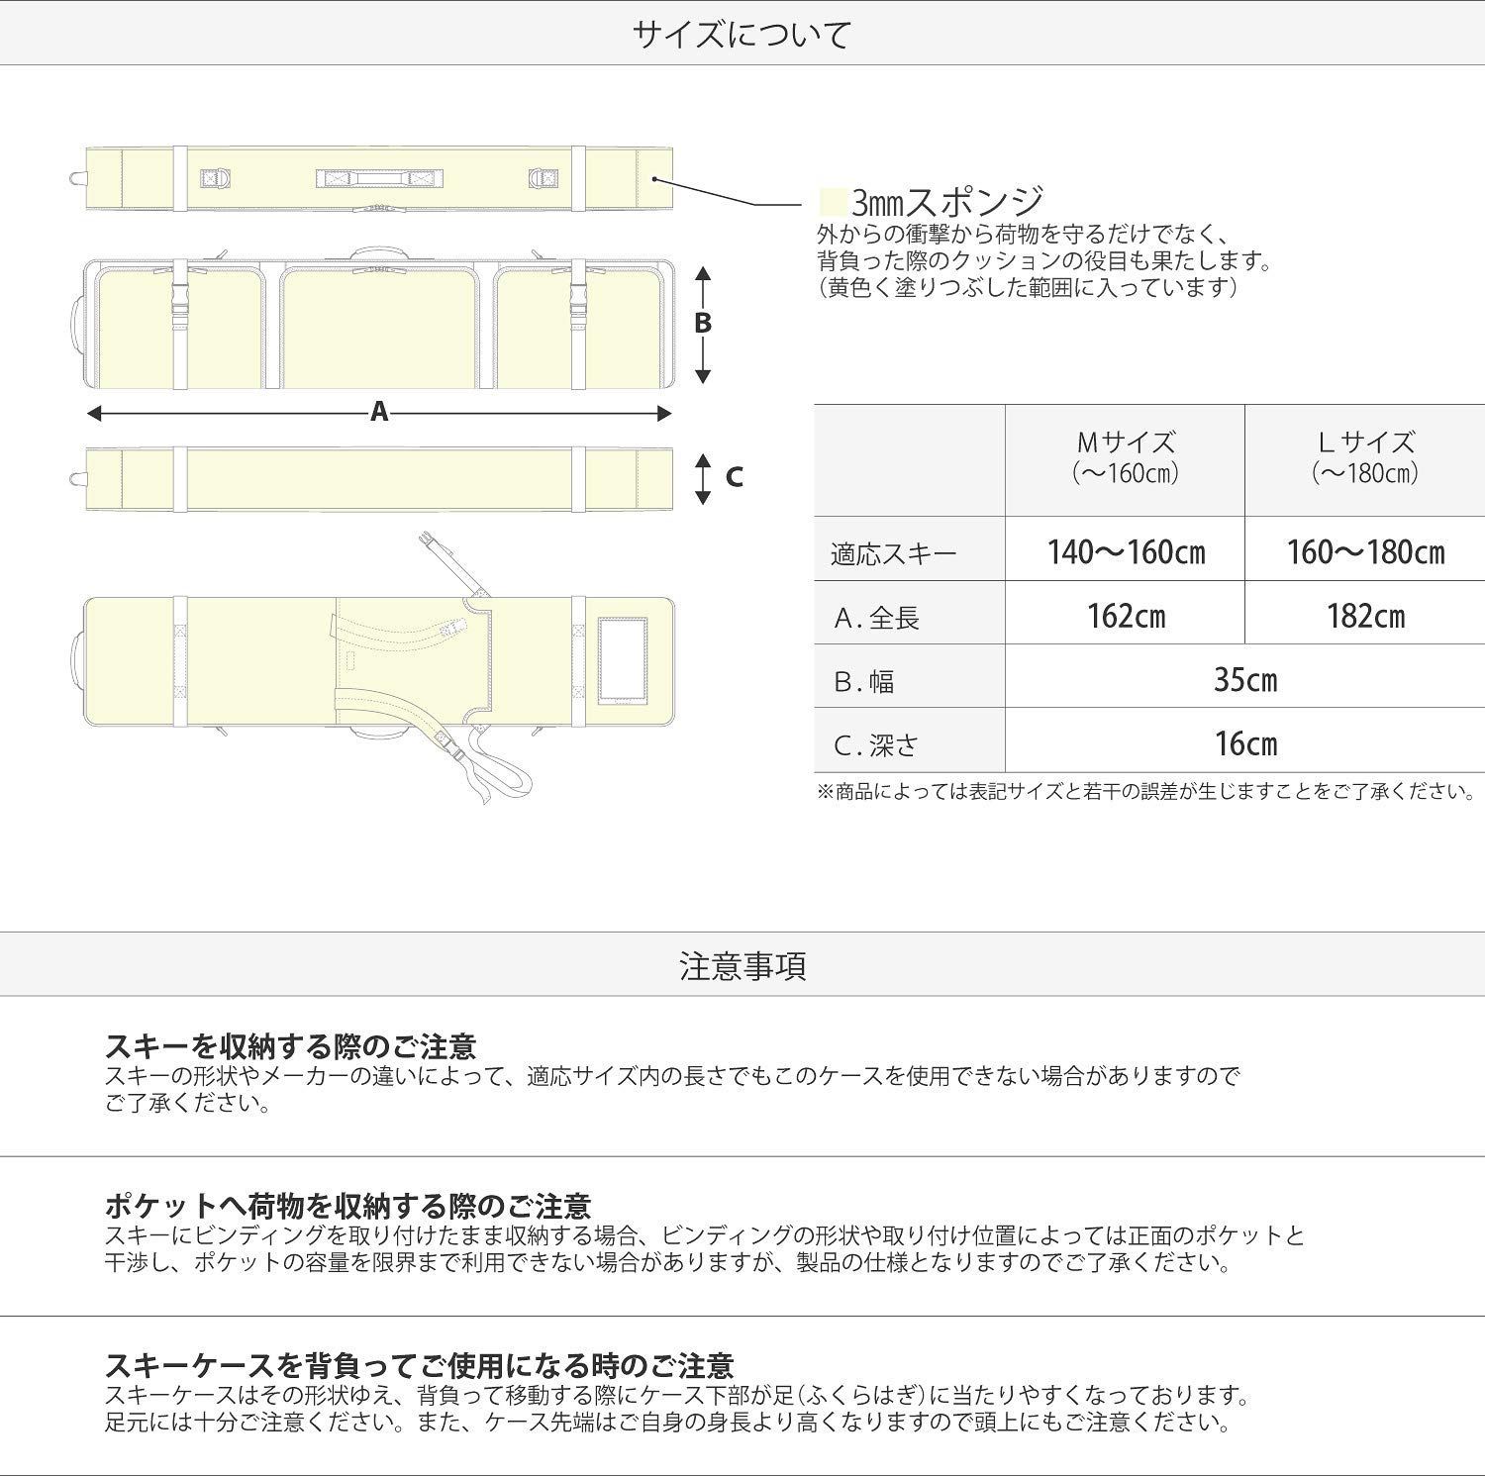Image resolution: width=1485 pixels, height=1476 pixels.
Task: Click the 16cm depth value
Action: pos(1244,742)
